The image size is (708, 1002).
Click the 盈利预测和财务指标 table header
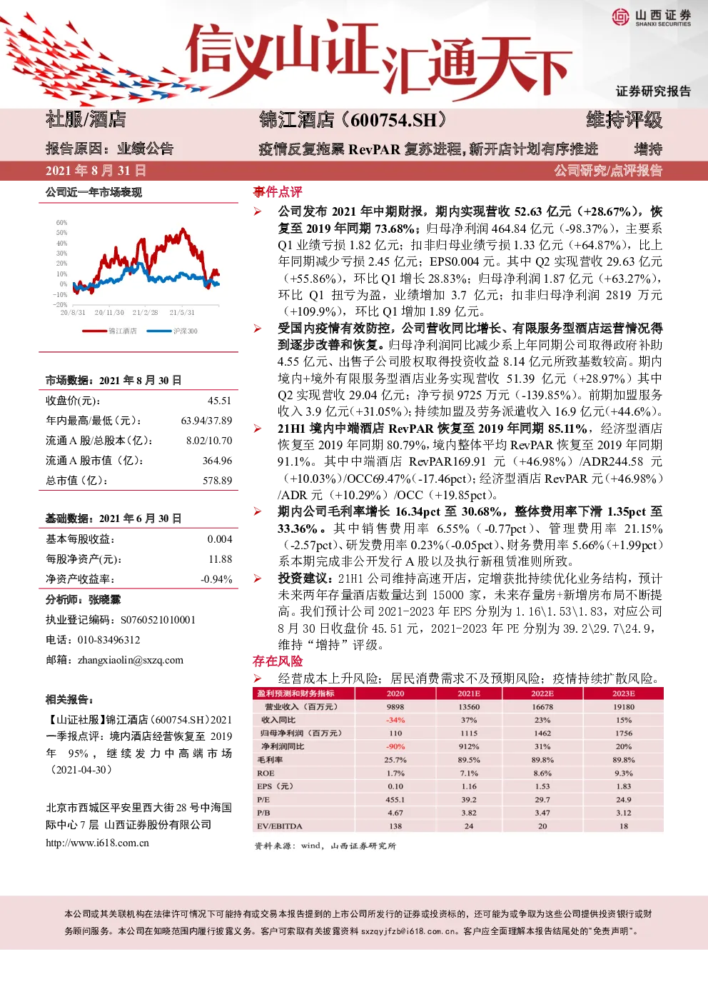pyautogui.click(x=295, y=693)
